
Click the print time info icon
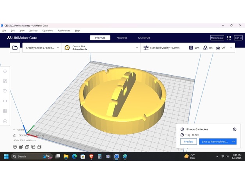point(234,129)
